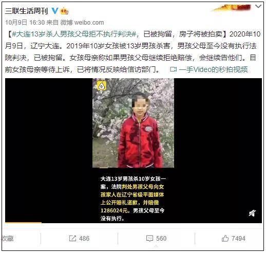This screenshot has height=253, width=266.
Task: Open the post timestamp 10月9日 16:30
Action: pos(25,23)
